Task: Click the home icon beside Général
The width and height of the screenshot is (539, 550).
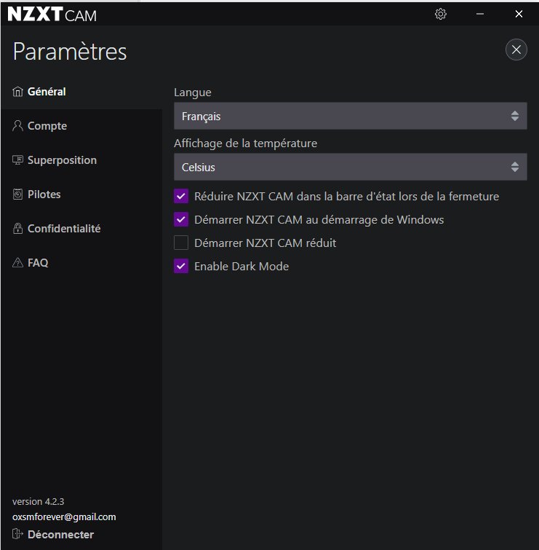Action: coord(18,93)
